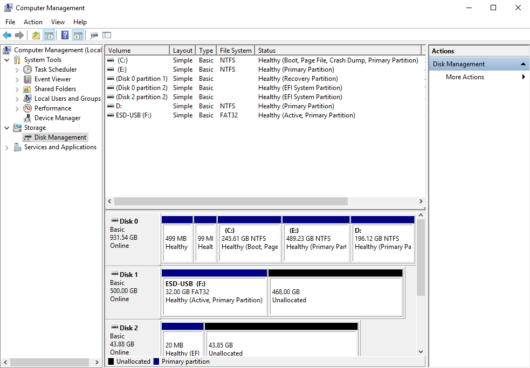Toggle the Show/Hide console tree icon
The image size is (530, 368).
point(49,34)
